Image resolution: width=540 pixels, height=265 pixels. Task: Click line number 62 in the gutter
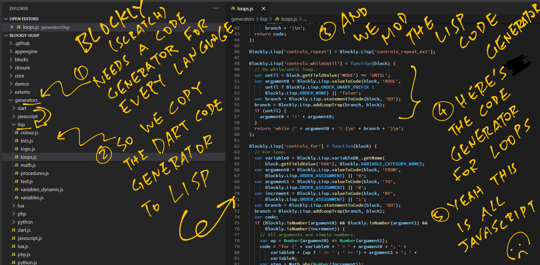[x=237, y=146]
